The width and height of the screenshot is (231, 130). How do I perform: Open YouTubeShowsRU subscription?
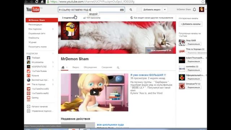pyautogui.click(x=40, y=89)
